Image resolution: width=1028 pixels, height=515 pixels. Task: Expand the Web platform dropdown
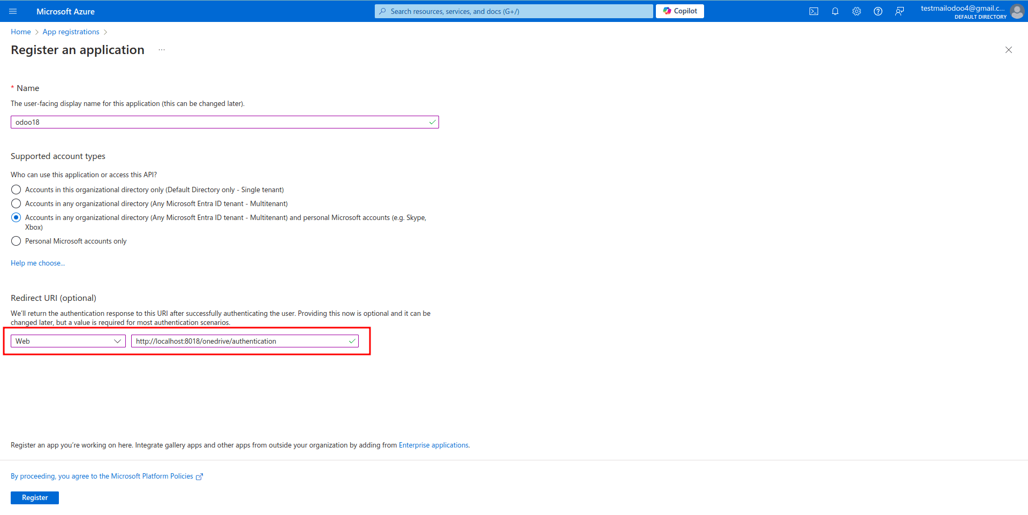pos(68,341)
